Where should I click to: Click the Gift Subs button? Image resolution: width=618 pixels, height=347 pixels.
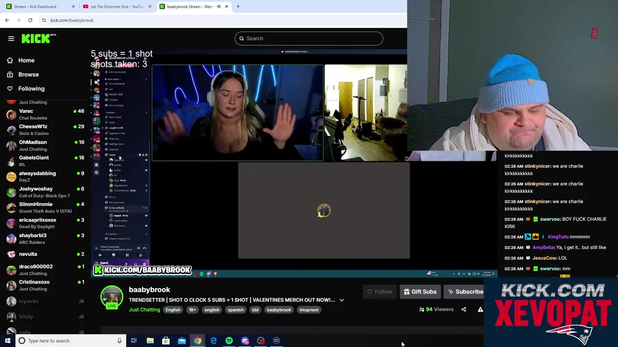(x=420, y=292)
